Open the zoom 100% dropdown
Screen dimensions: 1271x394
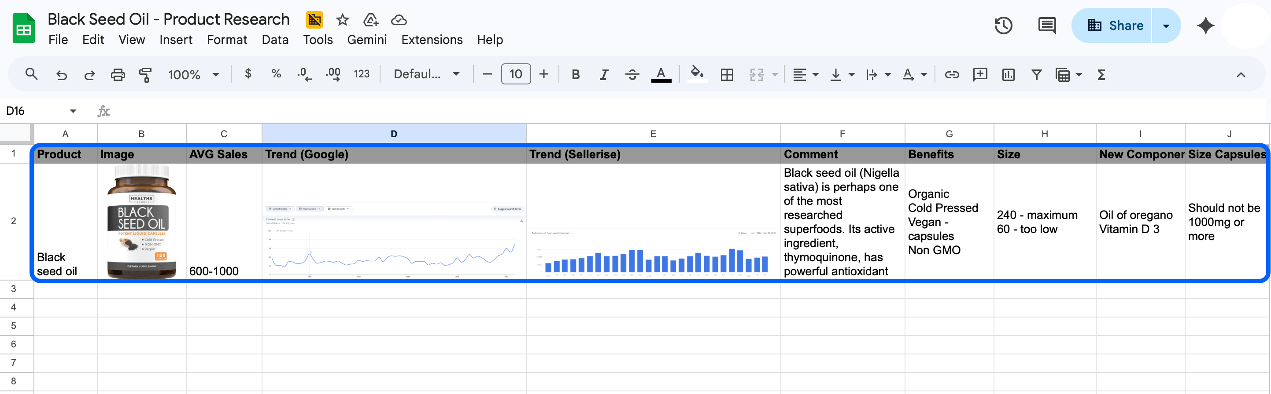(x=193, y=74)
